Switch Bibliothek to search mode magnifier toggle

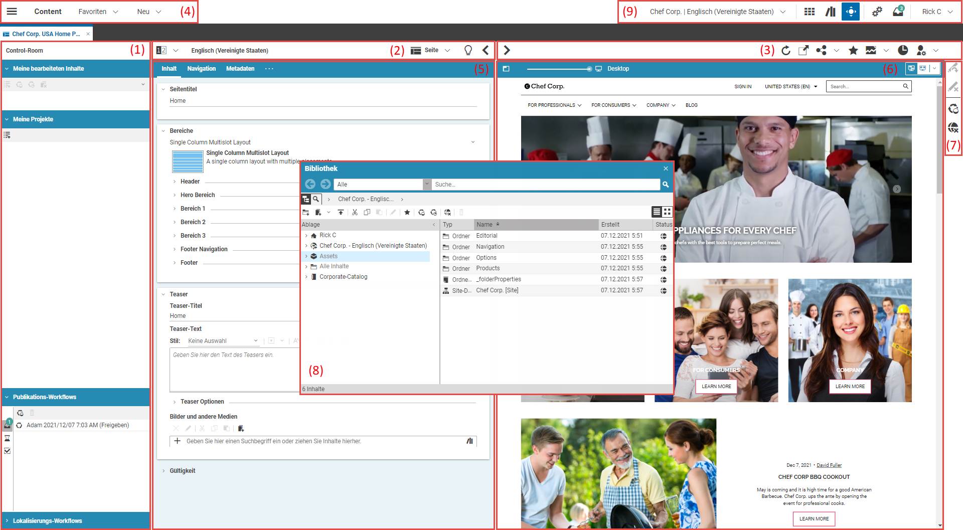coord(316,199)
